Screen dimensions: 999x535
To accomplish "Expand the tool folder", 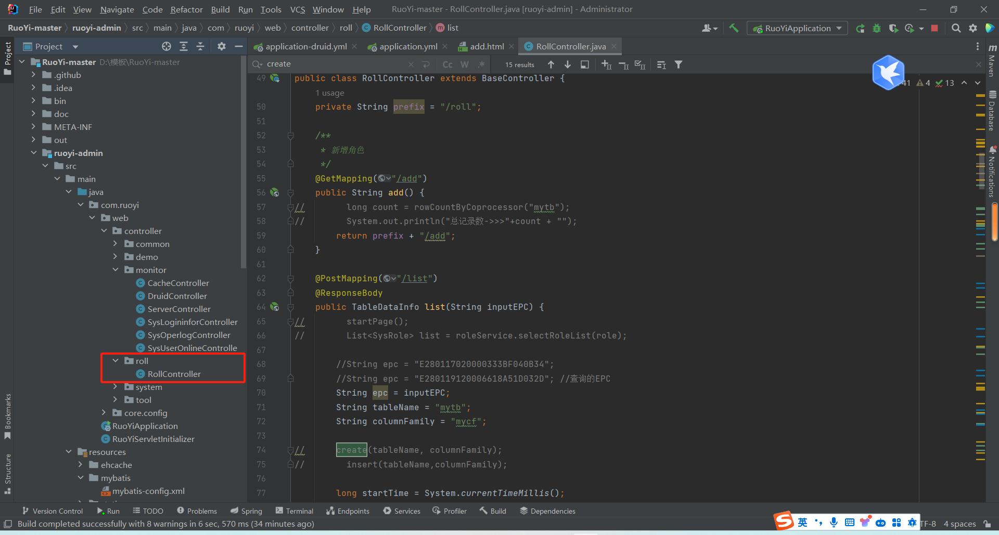I will coord(116,400).
